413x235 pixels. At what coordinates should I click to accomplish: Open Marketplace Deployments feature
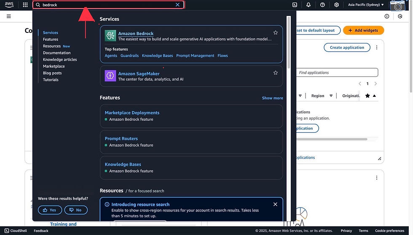pos(132,112)
